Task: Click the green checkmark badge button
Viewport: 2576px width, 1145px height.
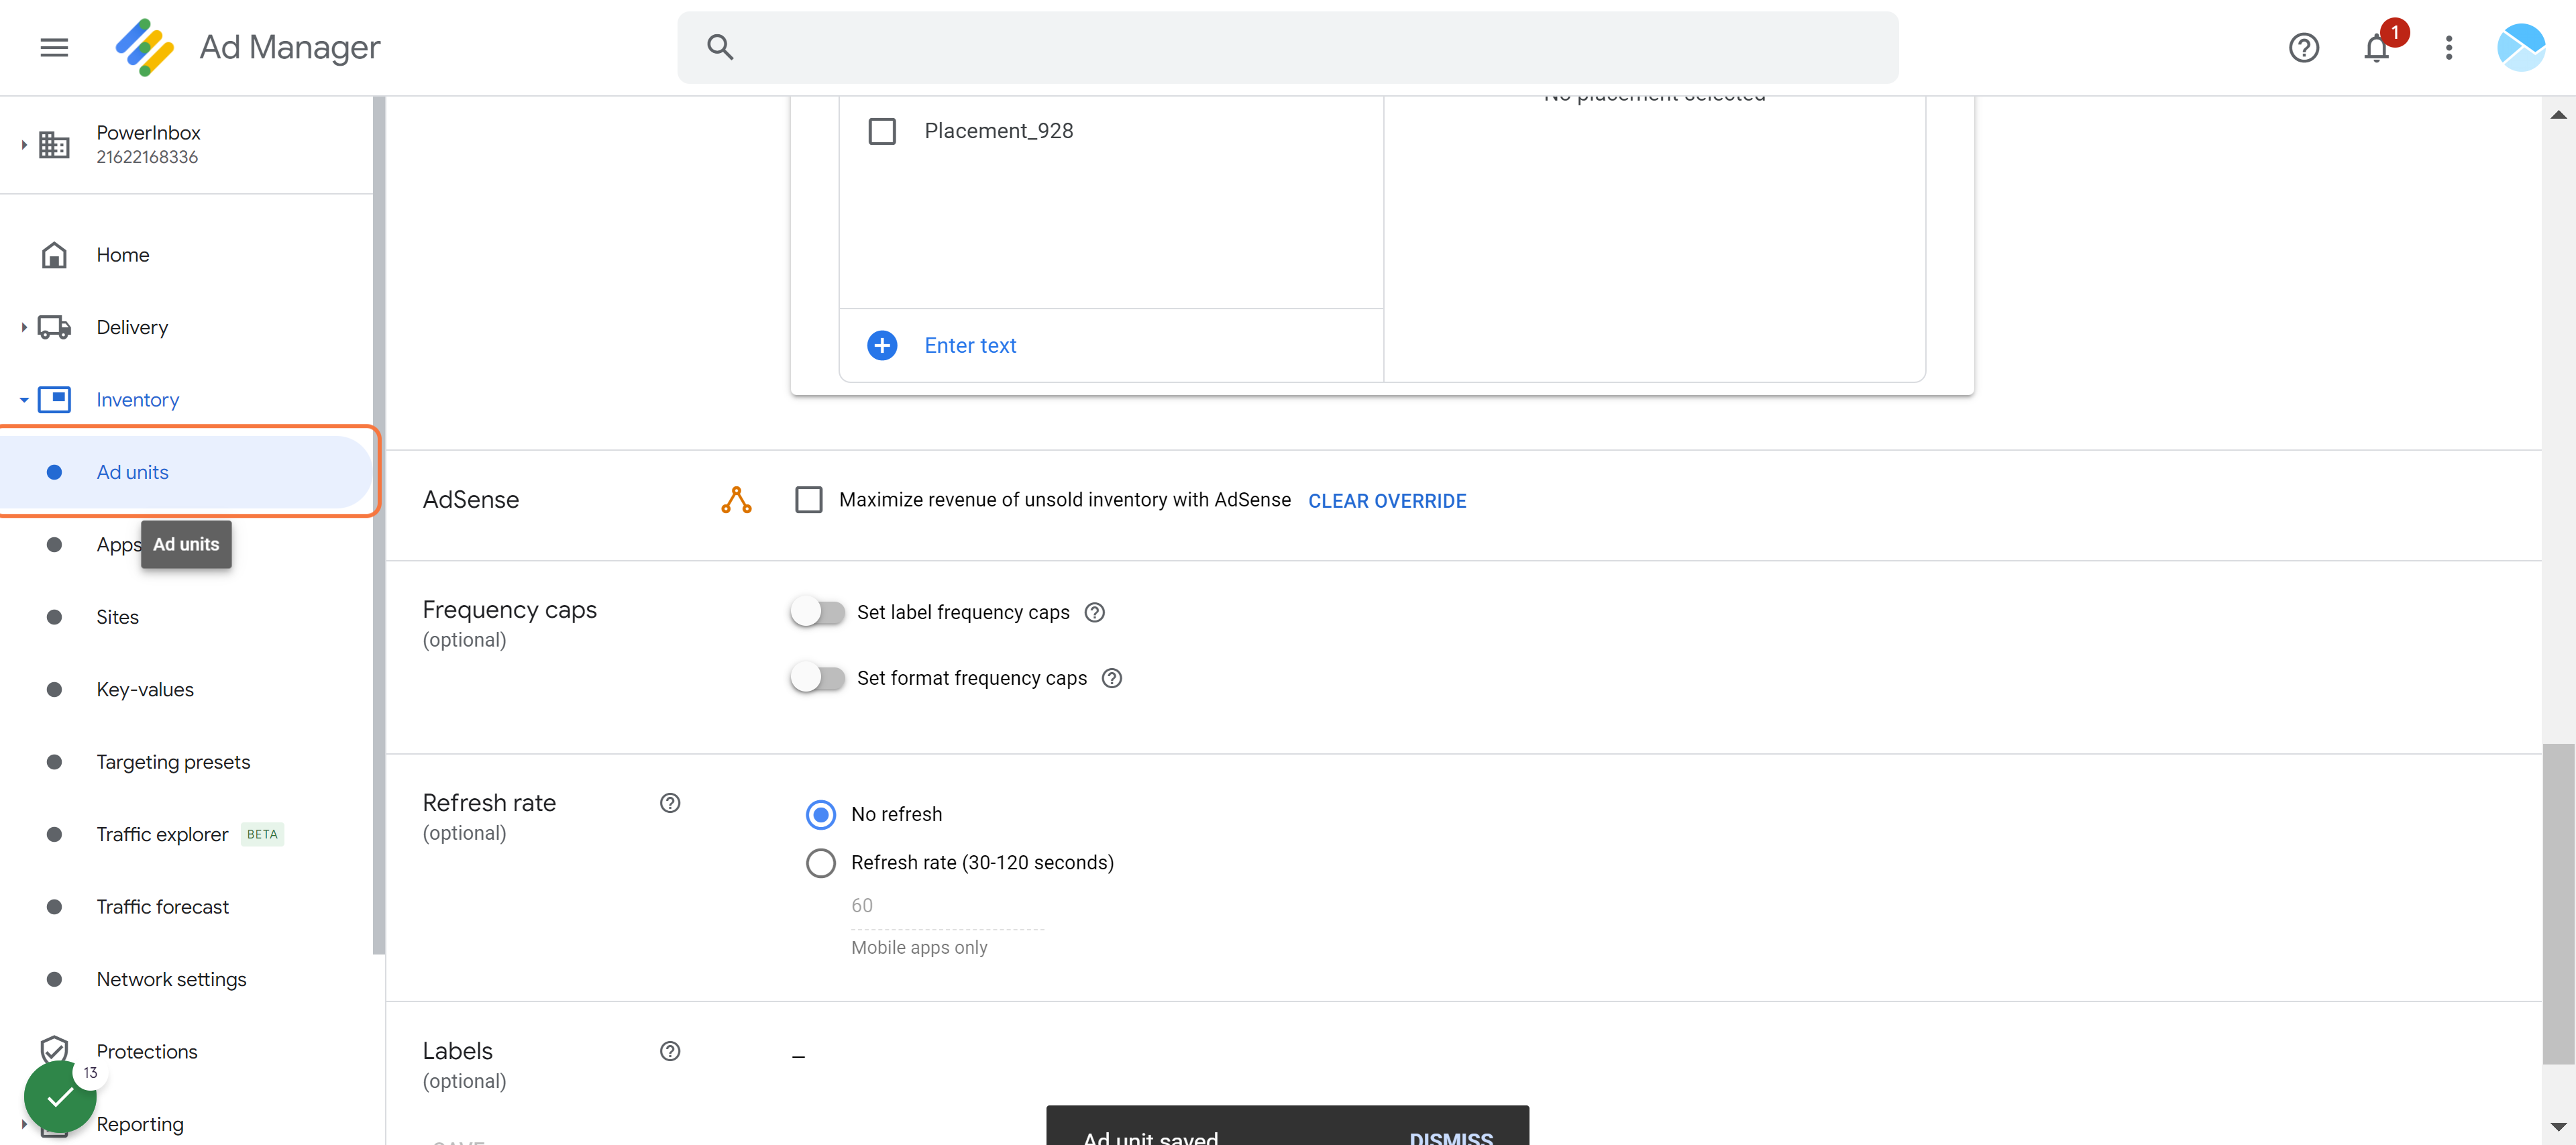Action: (60, 1096)
